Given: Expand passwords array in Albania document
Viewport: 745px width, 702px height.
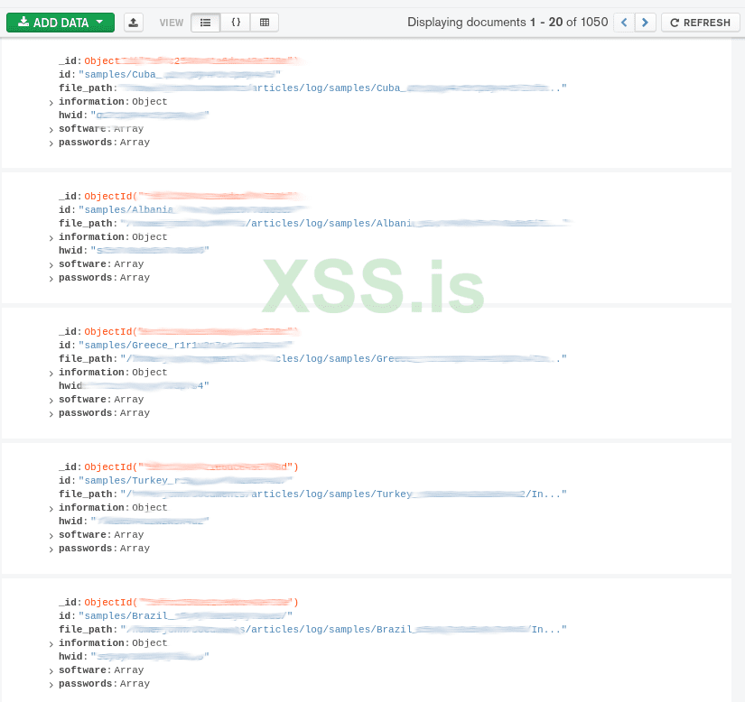Looking at the screenshot, I should (51, 279).
